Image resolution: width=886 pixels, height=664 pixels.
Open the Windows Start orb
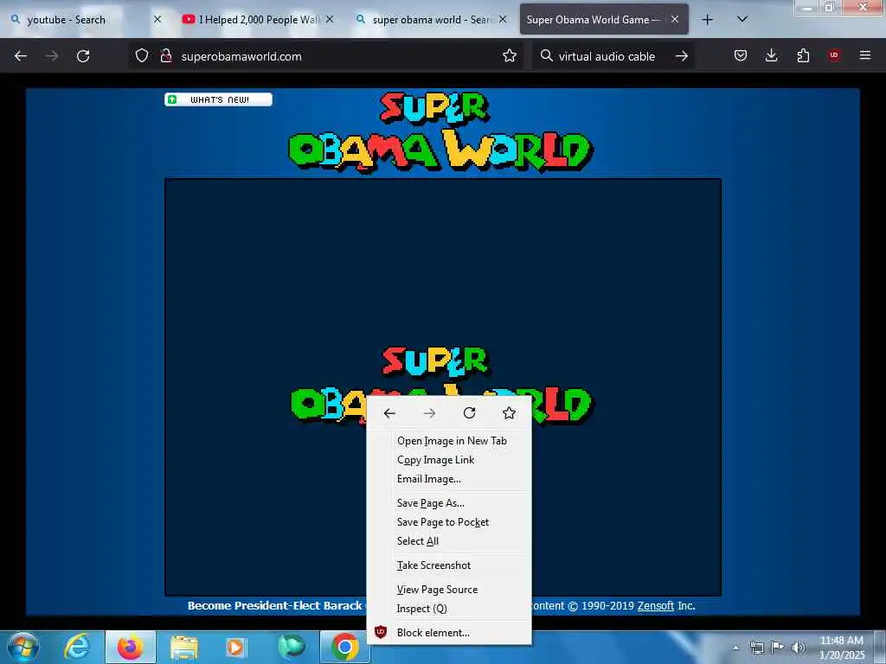pos(23,647)
